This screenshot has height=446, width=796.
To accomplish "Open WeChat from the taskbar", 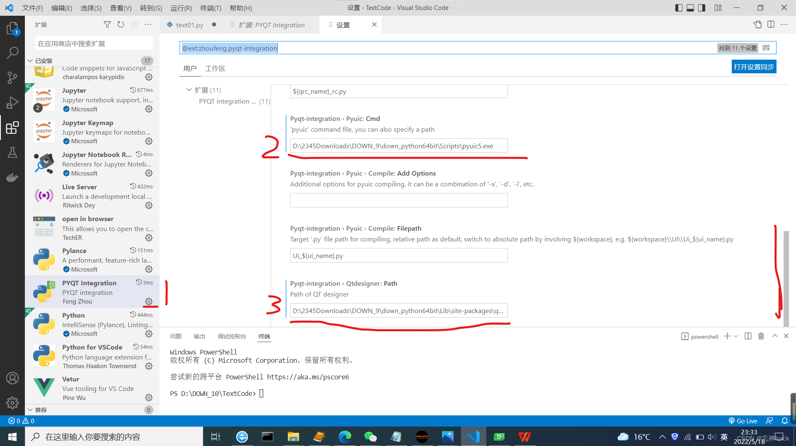I will pos(370,437).
